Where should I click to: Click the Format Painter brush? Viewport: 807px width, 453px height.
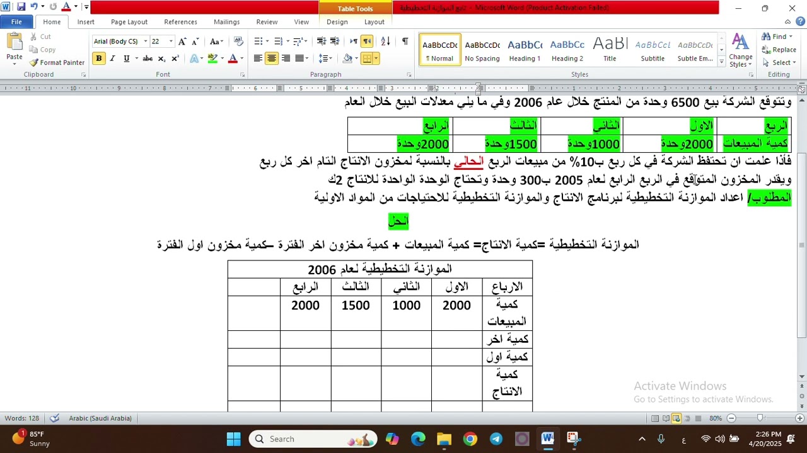(x=57, y=62)
